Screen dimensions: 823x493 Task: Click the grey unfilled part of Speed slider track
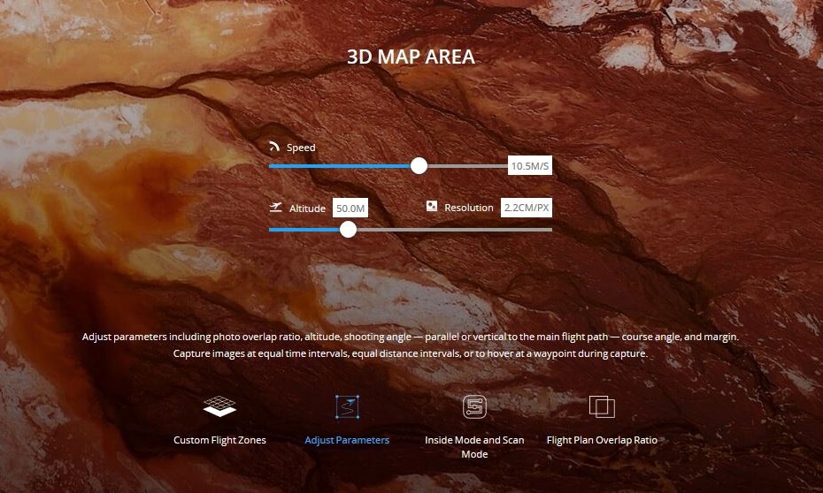tap(467, 166)
